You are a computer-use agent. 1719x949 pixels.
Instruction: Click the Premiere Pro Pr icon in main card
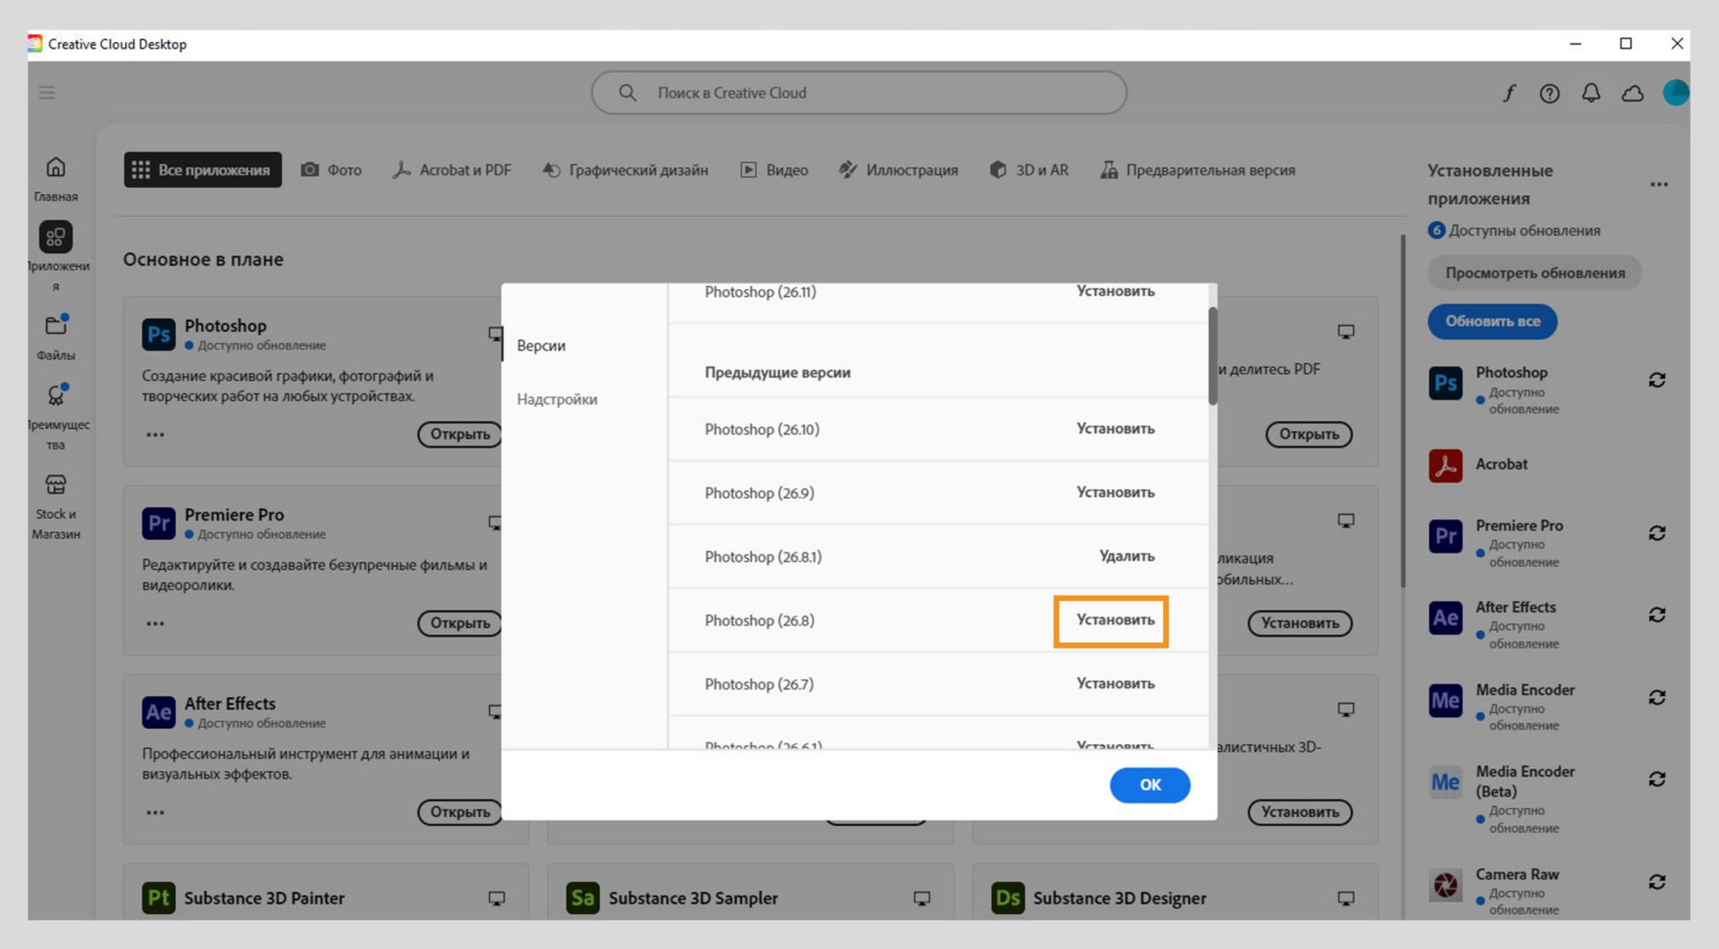[x=158, y=523]
